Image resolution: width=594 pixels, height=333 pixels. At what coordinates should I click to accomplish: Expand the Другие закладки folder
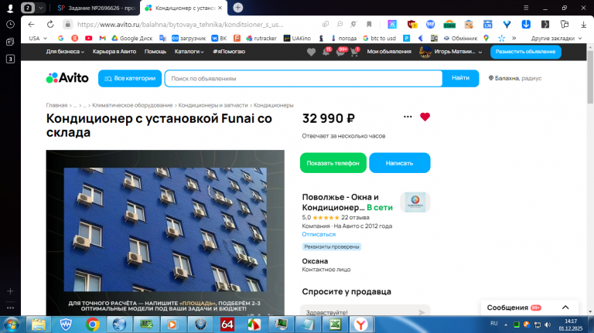tap(556, 38)
